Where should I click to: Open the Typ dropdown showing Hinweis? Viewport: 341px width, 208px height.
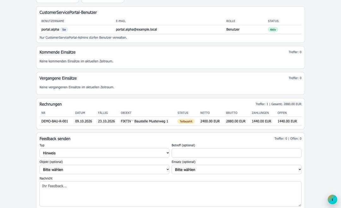pyautogui.click(x=105, y=153)
